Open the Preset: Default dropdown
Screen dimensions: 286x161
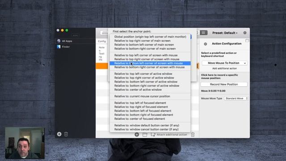click(x=225, y=33)
